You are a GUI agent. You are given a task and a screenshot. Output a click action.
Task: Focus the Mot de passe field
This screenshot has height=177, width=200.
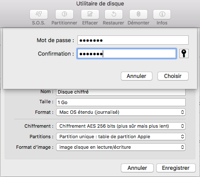[x=133, y=40]
